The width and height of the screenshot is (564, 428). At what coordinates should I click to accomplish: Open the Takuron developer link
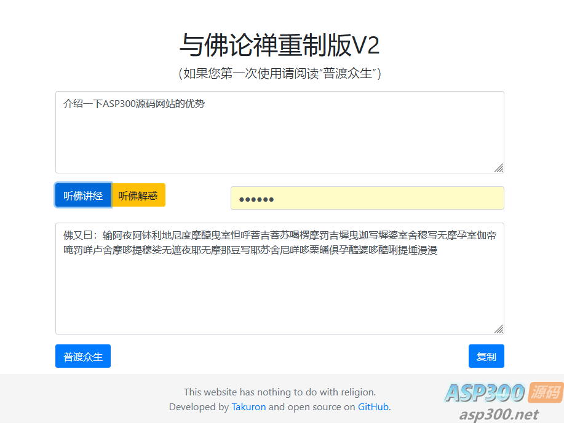click(248, 406)
